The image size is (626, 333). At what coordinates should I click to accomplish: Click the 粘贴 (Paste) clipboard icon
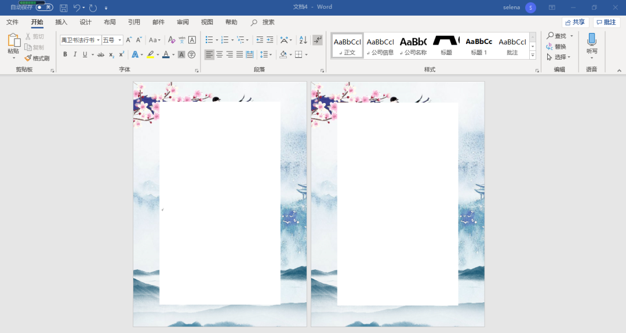pos(13,41)
